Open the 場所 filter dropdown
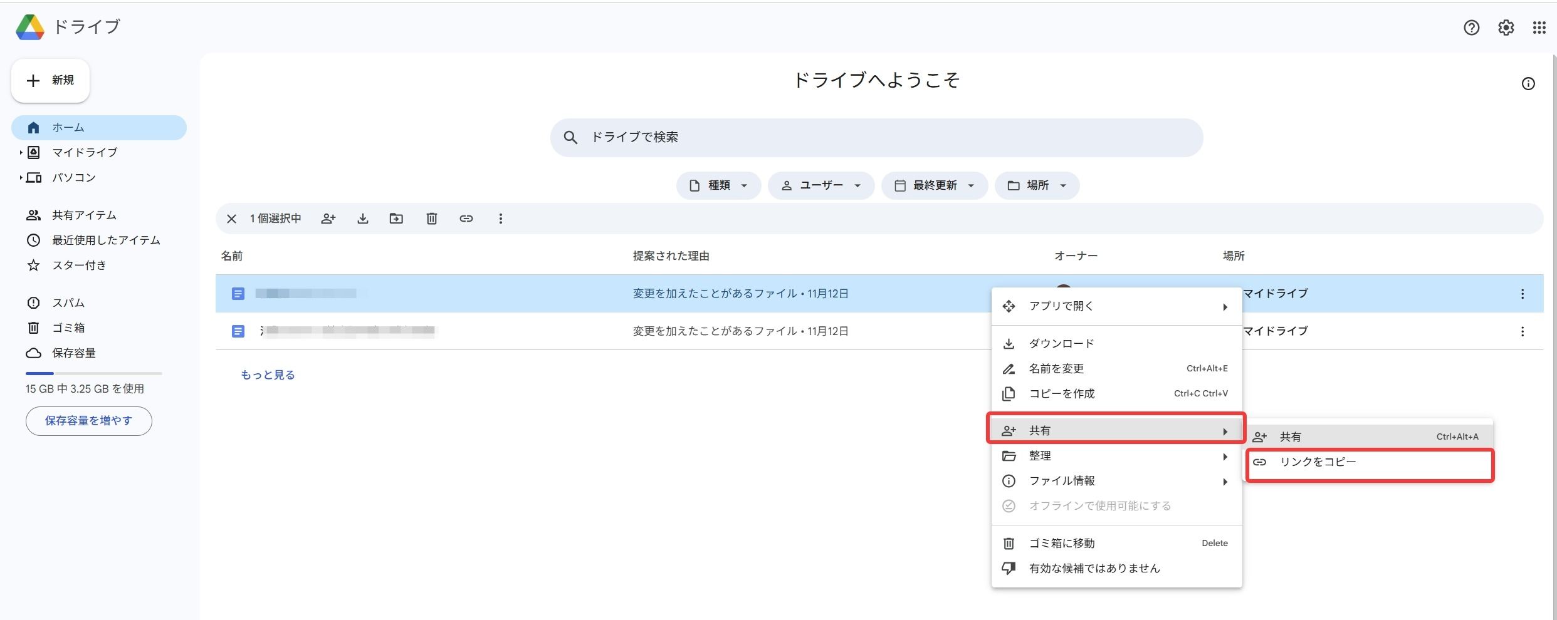The image size is (1557, 620). 1036,185
